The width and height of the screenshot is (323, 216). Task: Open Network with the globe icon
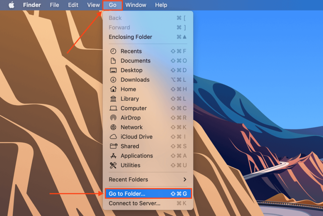(113, 127)
